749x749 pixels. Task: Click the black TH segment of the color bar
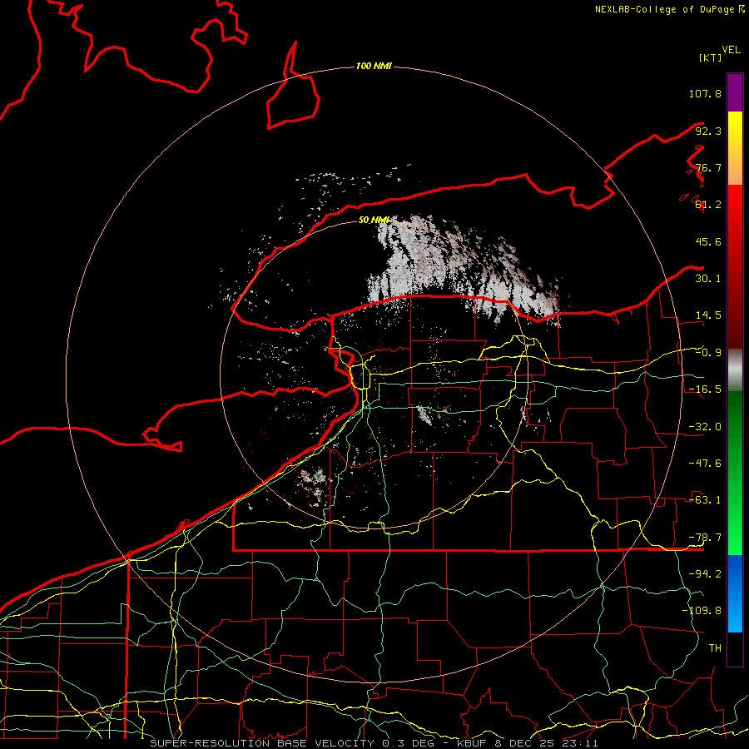click(x=735, y=649)
